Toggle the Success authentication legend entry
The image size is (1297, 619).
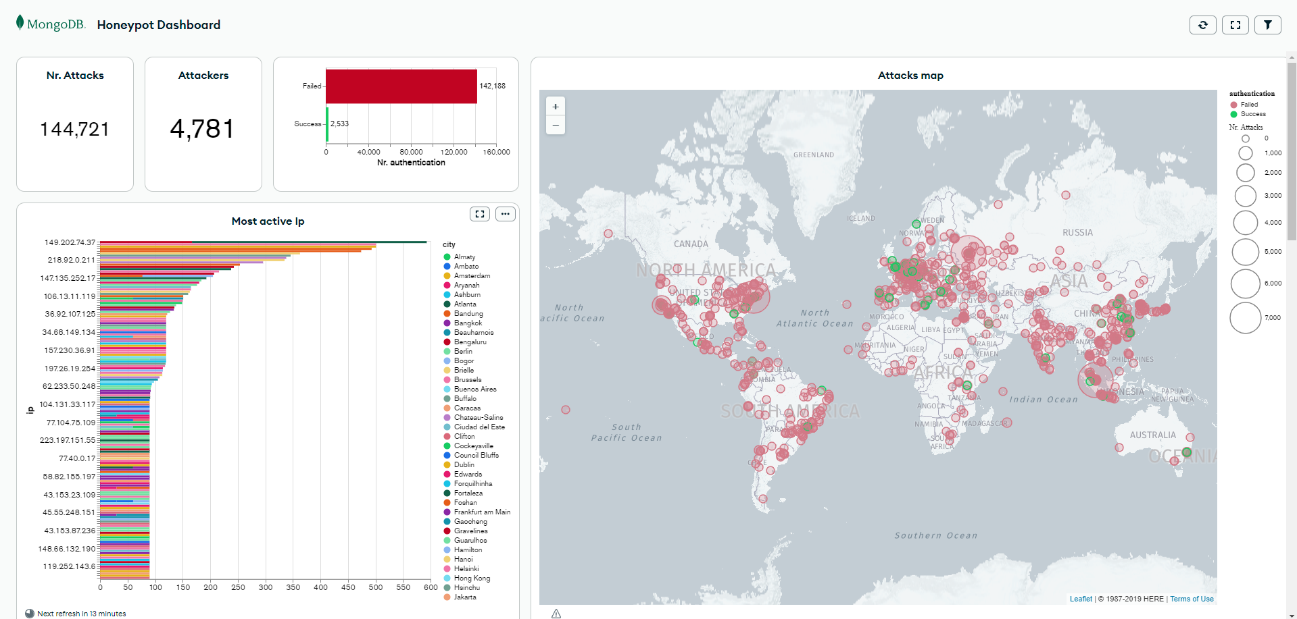click(1252, 114)
